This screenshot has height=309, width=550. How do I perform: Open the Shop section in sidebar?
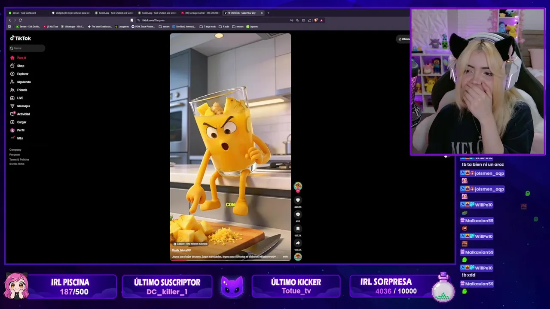[x=18, y=66]
